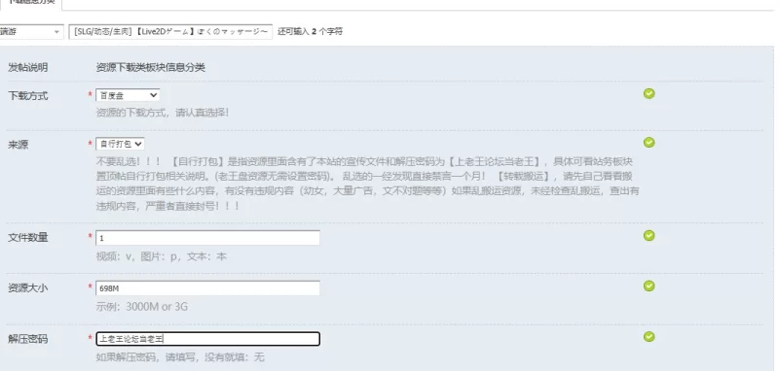The image size is (779, 371).
Task: Click the 文件数量 field label
Action: coord(28,237)
